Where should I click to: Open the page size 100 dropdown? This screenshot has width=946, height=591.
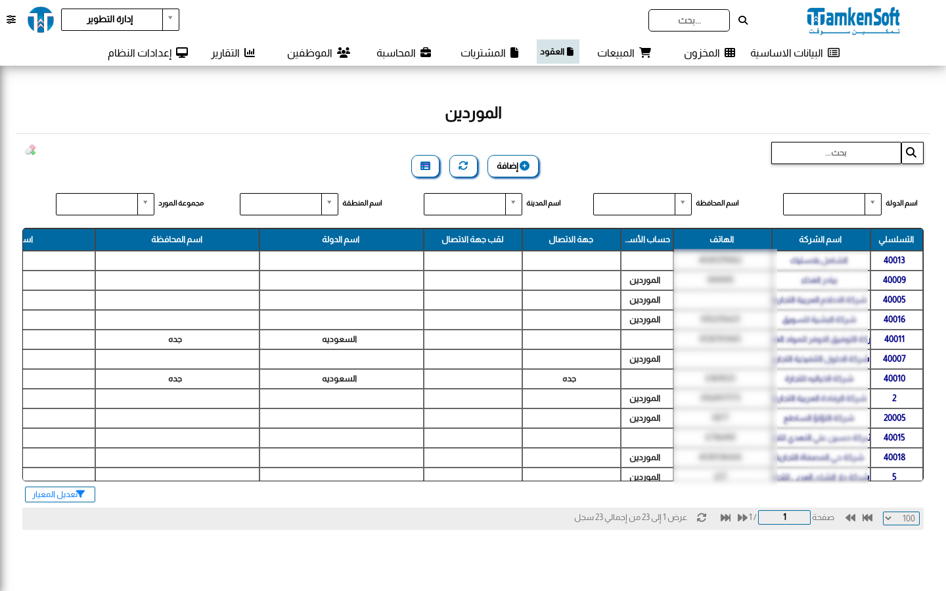click(x=901, y=518)
